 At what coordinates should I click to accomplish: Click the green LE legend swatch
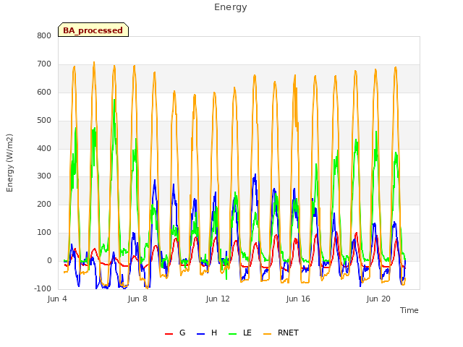233,334
